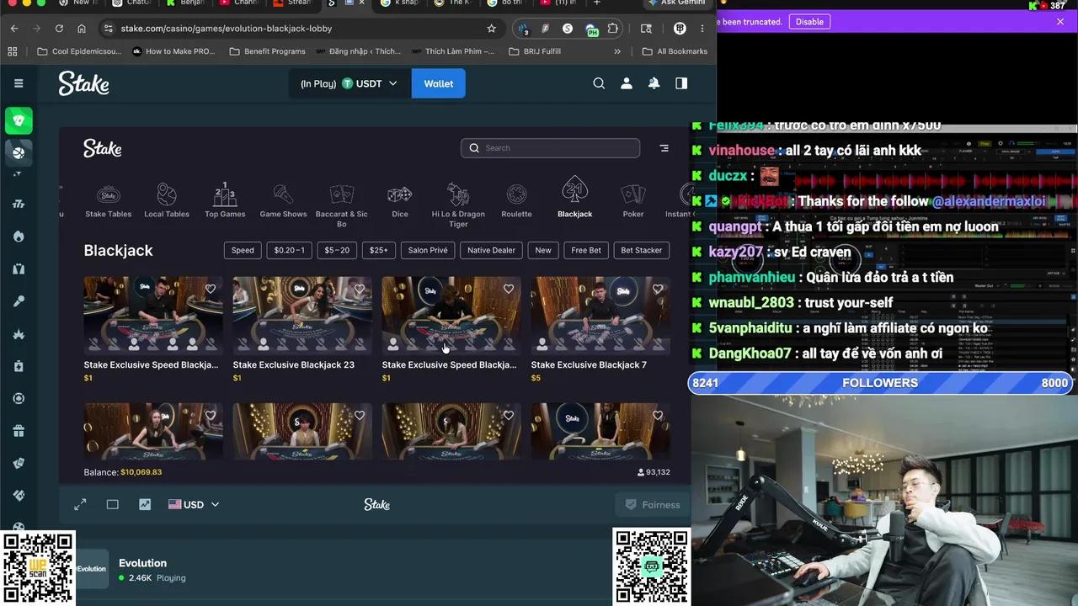Open the green Casino sidebar icon
Screen dimensions: 1078x606
[x=19, y=121]
